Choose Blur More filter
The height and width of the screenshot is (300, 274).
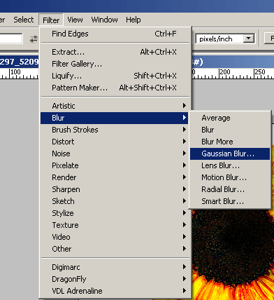coord(230,142)
